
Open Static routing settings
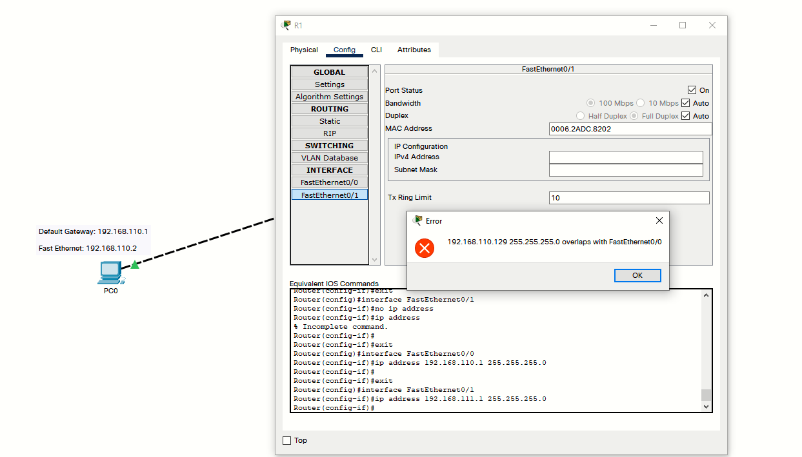[x=329, y=121]
